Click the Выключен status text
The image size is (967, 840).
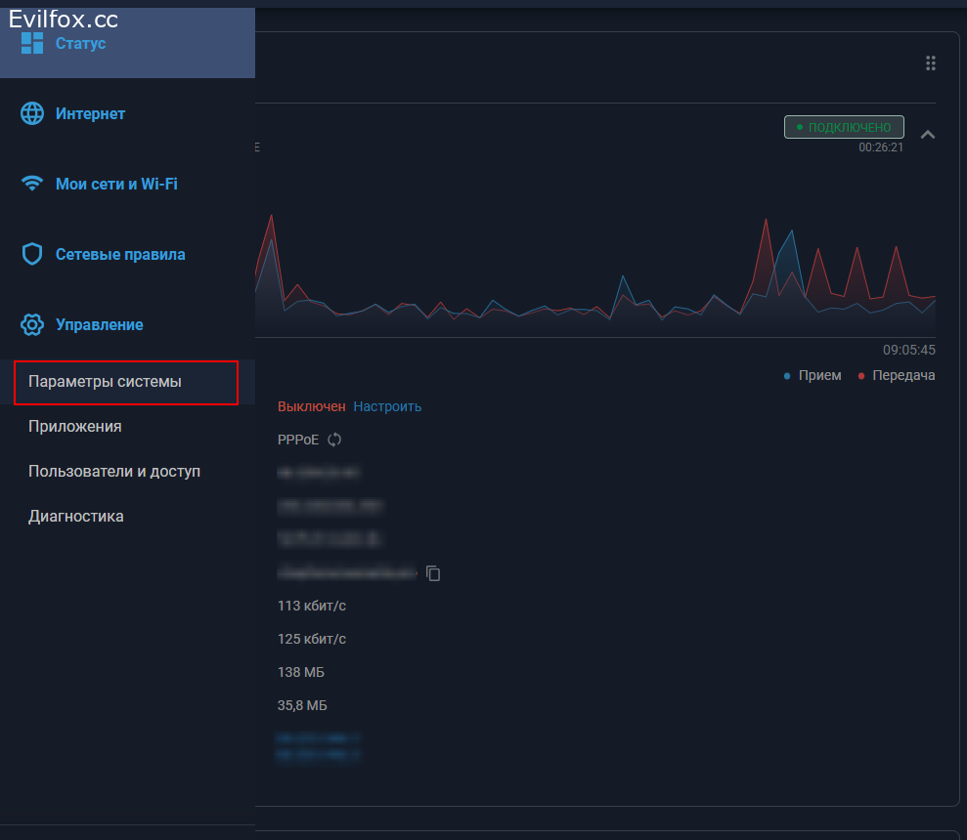312,406
